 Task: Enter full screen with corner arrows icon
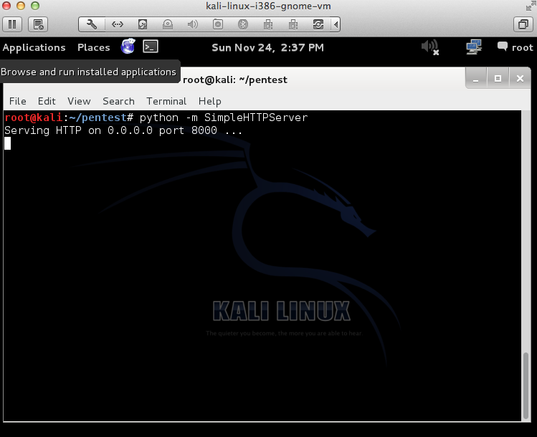pos(531,6)
